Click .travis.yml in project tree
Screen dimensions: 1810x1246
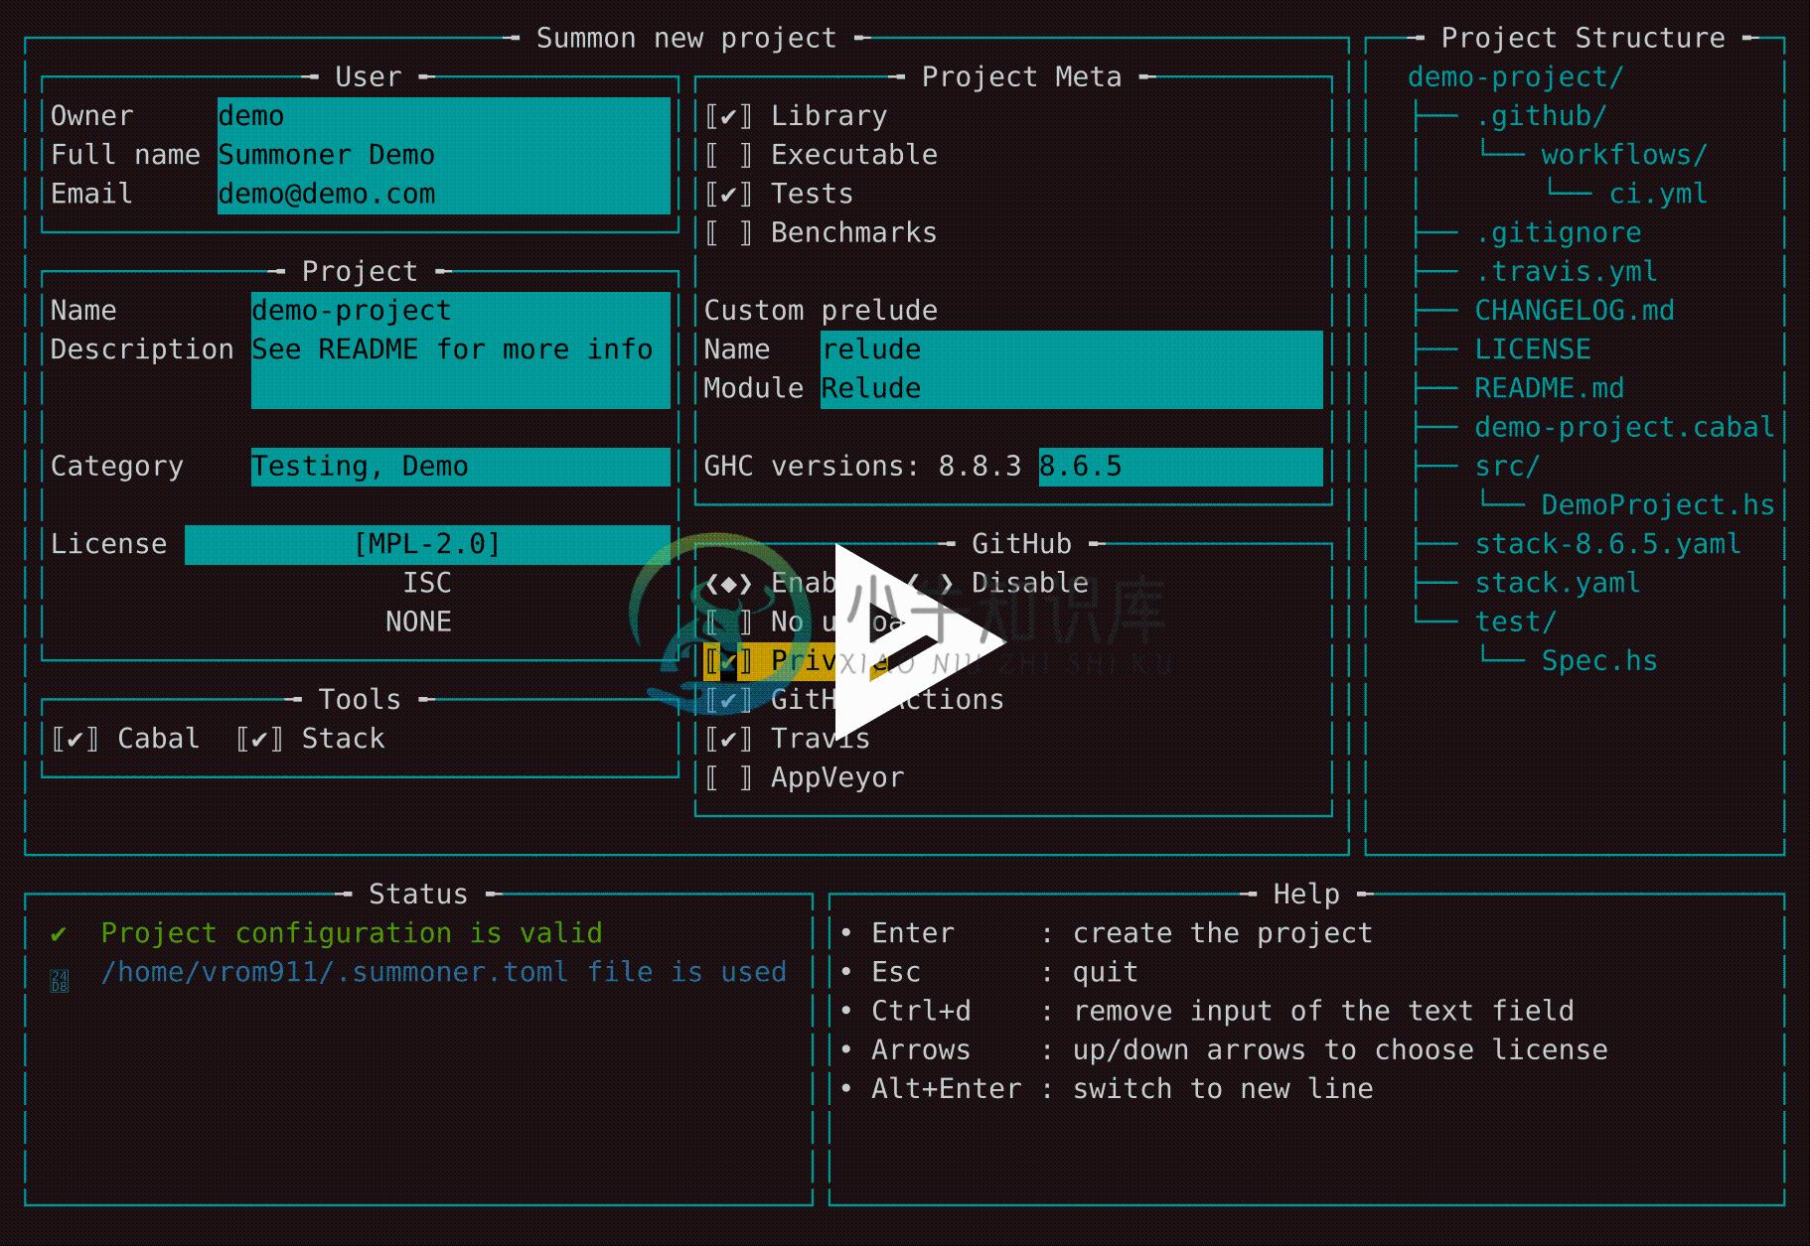coord(1566,271)
